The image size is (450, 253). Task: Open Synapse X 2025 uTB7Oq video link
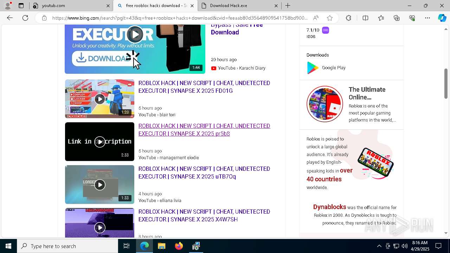click(x=204, y=173)
